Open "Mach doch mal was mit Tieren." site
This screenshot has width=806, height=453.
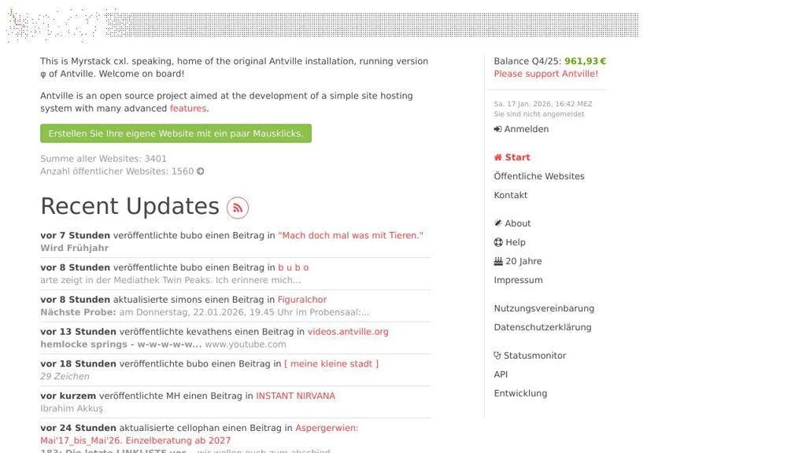pyautogui.click(x=350, y=235)
